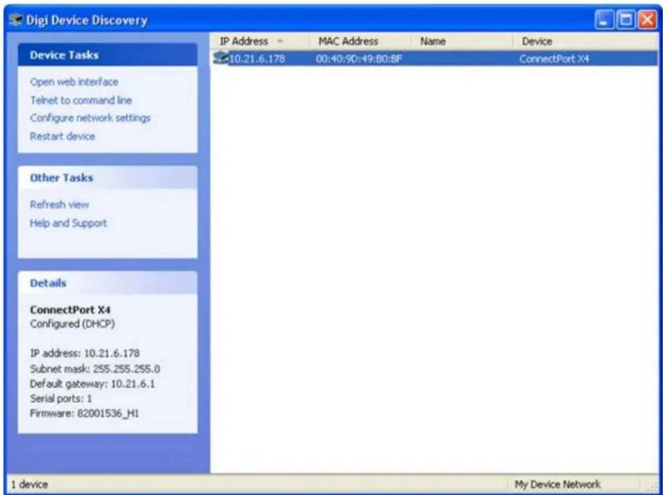Click the Device column header
The image size is (663, 495).
[586, 41]
